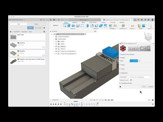Select the Extrude tool in Create
This screenshot has width=163, height=122.
[69, 26]
